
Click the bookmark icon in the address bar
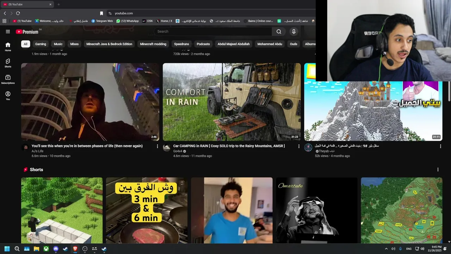pyautogui.click(x=101, y=13)
